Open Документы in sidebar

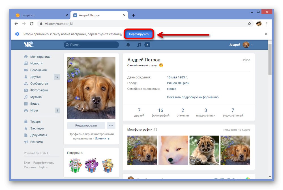[38, 135]
